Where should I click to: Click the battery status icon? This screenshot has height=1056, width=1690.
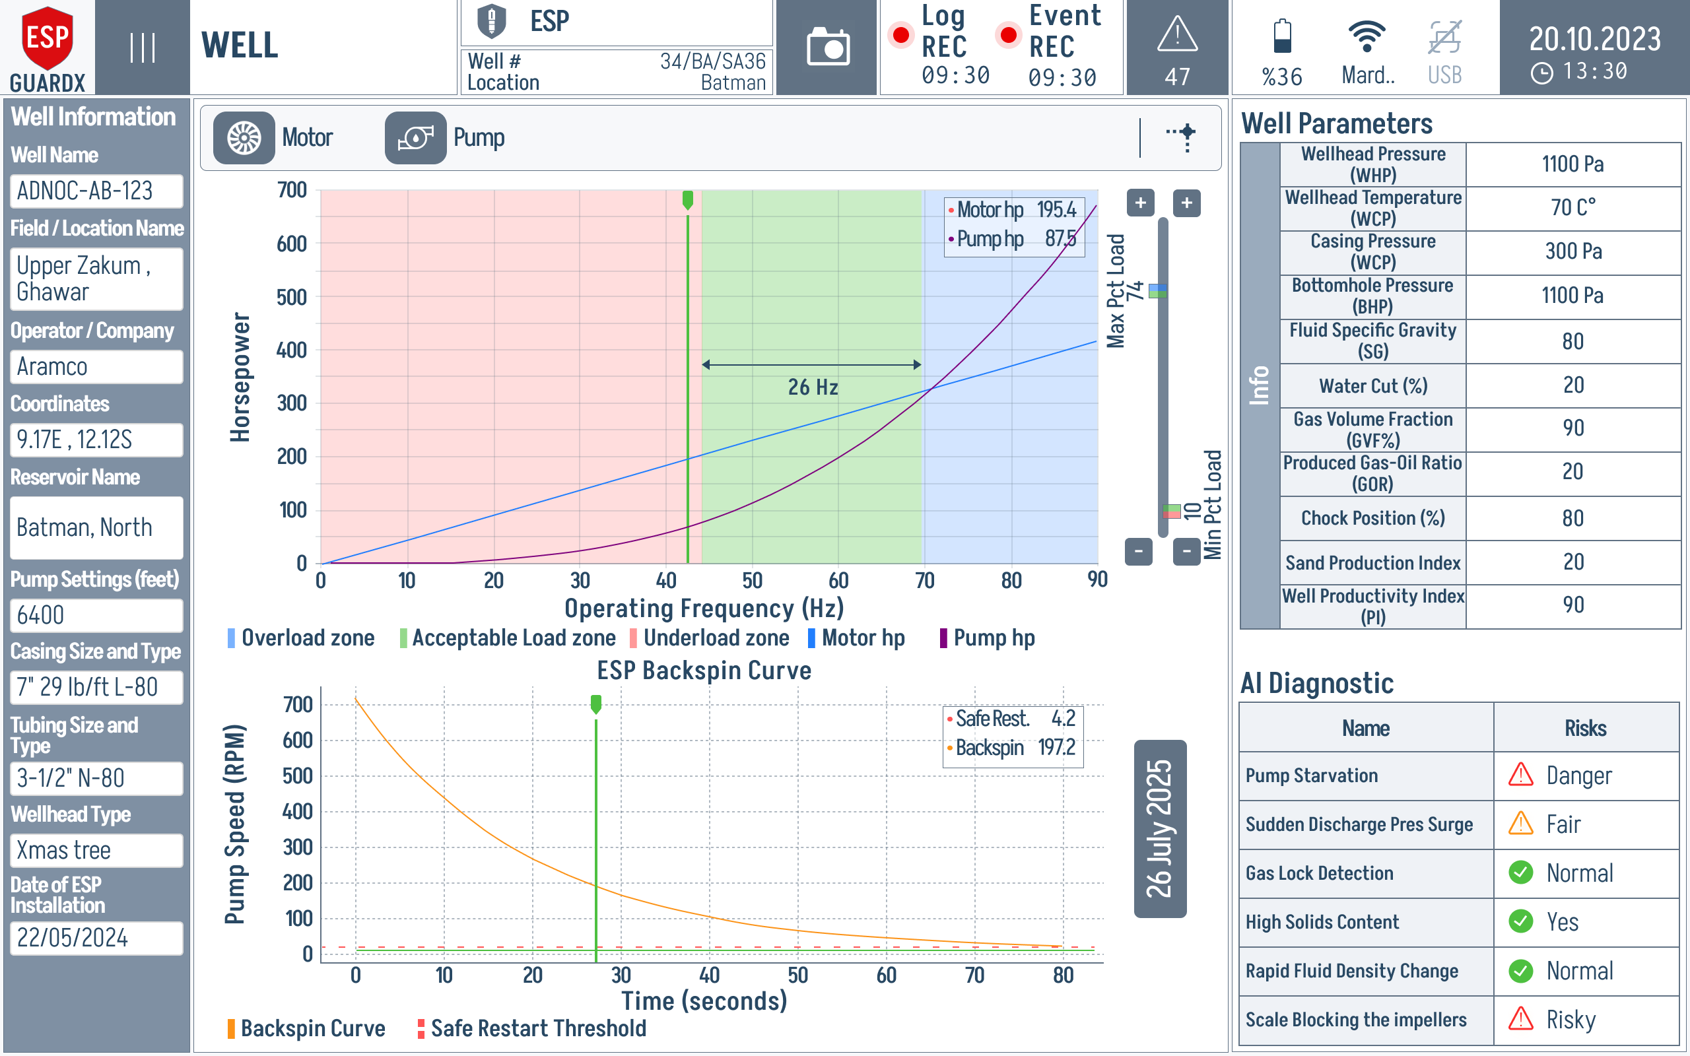[x=1282, y=36]
